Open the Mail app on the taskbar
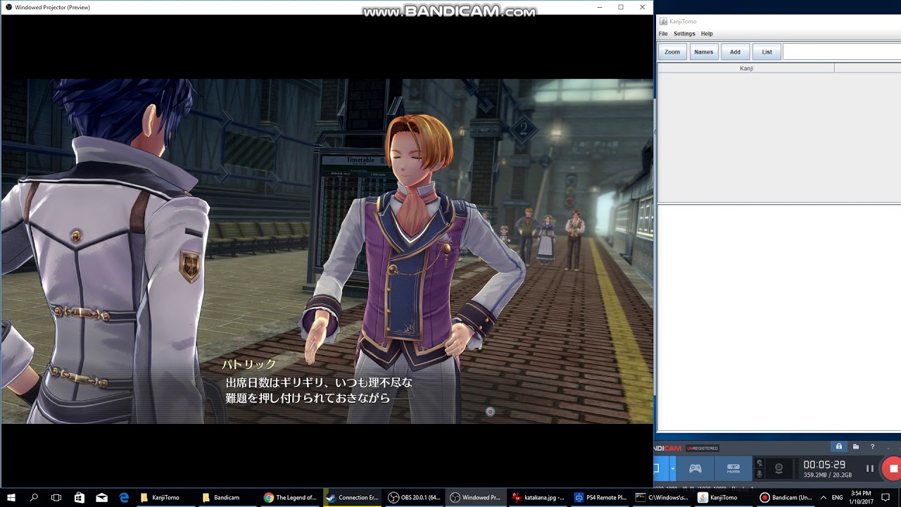The image size is (901, 507). (x=101, y=497)
